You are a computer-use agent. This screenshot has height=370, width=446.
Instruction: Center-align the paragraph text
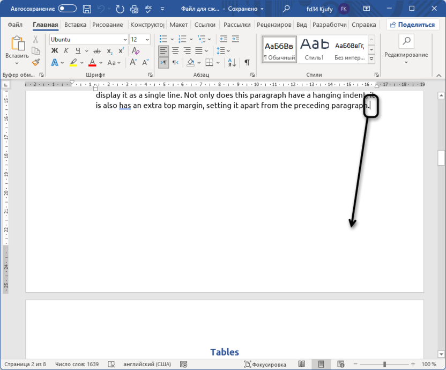tap(175, 51)
